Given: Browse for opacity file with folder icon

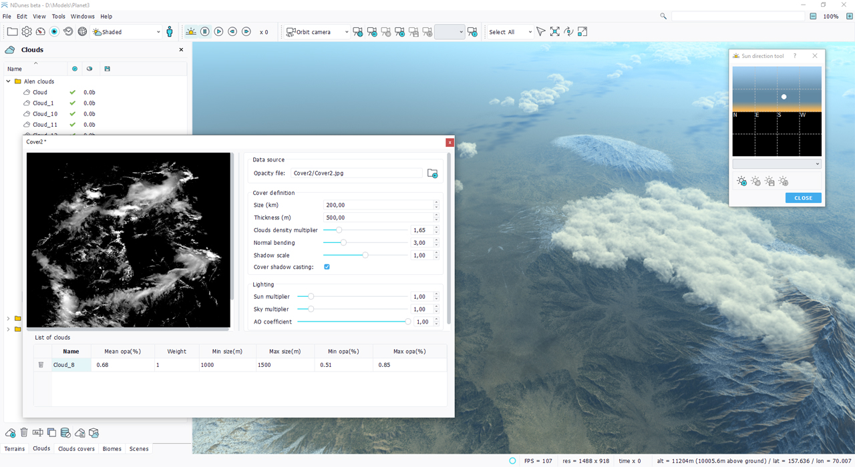Looking at the screenshot, I should click(x=432, y=173).
